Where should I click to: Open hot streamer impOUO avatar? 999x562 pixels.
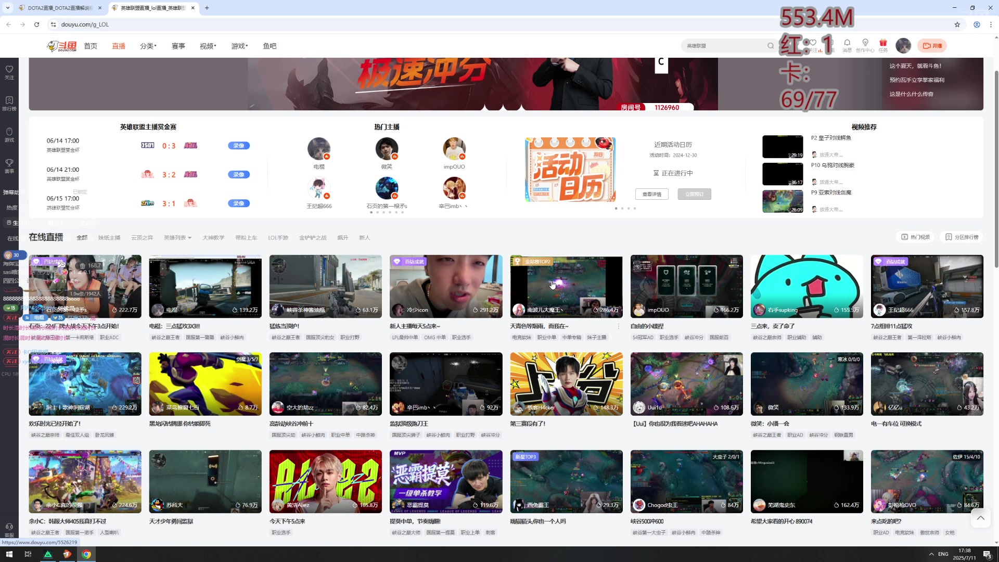coord(454,149)
